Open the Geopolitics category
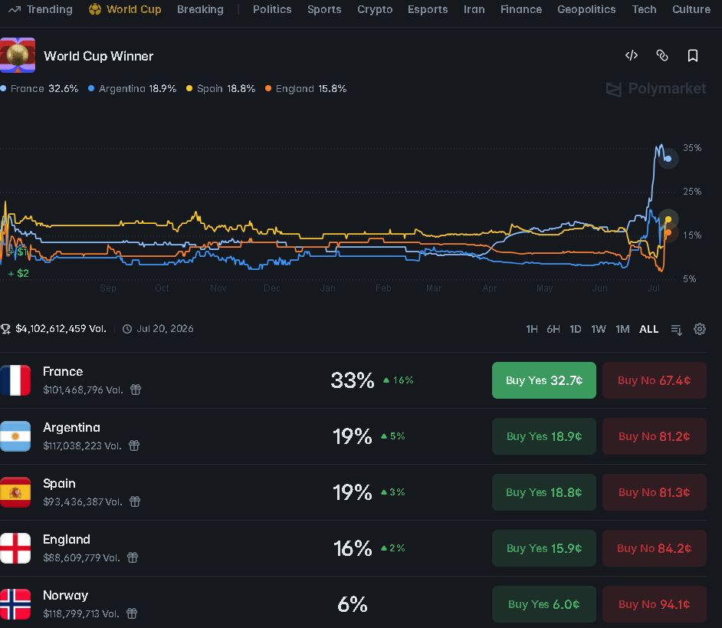This screenshot has height=628, width=722. (586, 9)
